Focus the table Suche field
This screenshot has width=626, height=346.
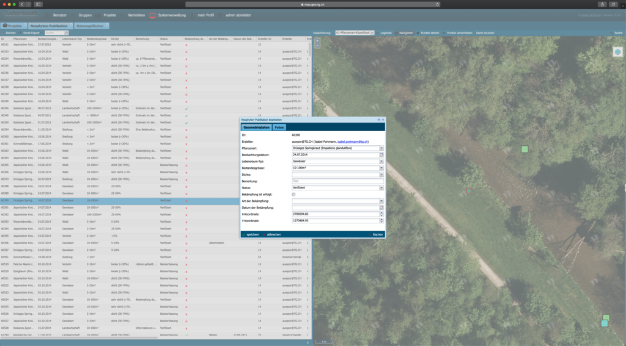[54, 33]
